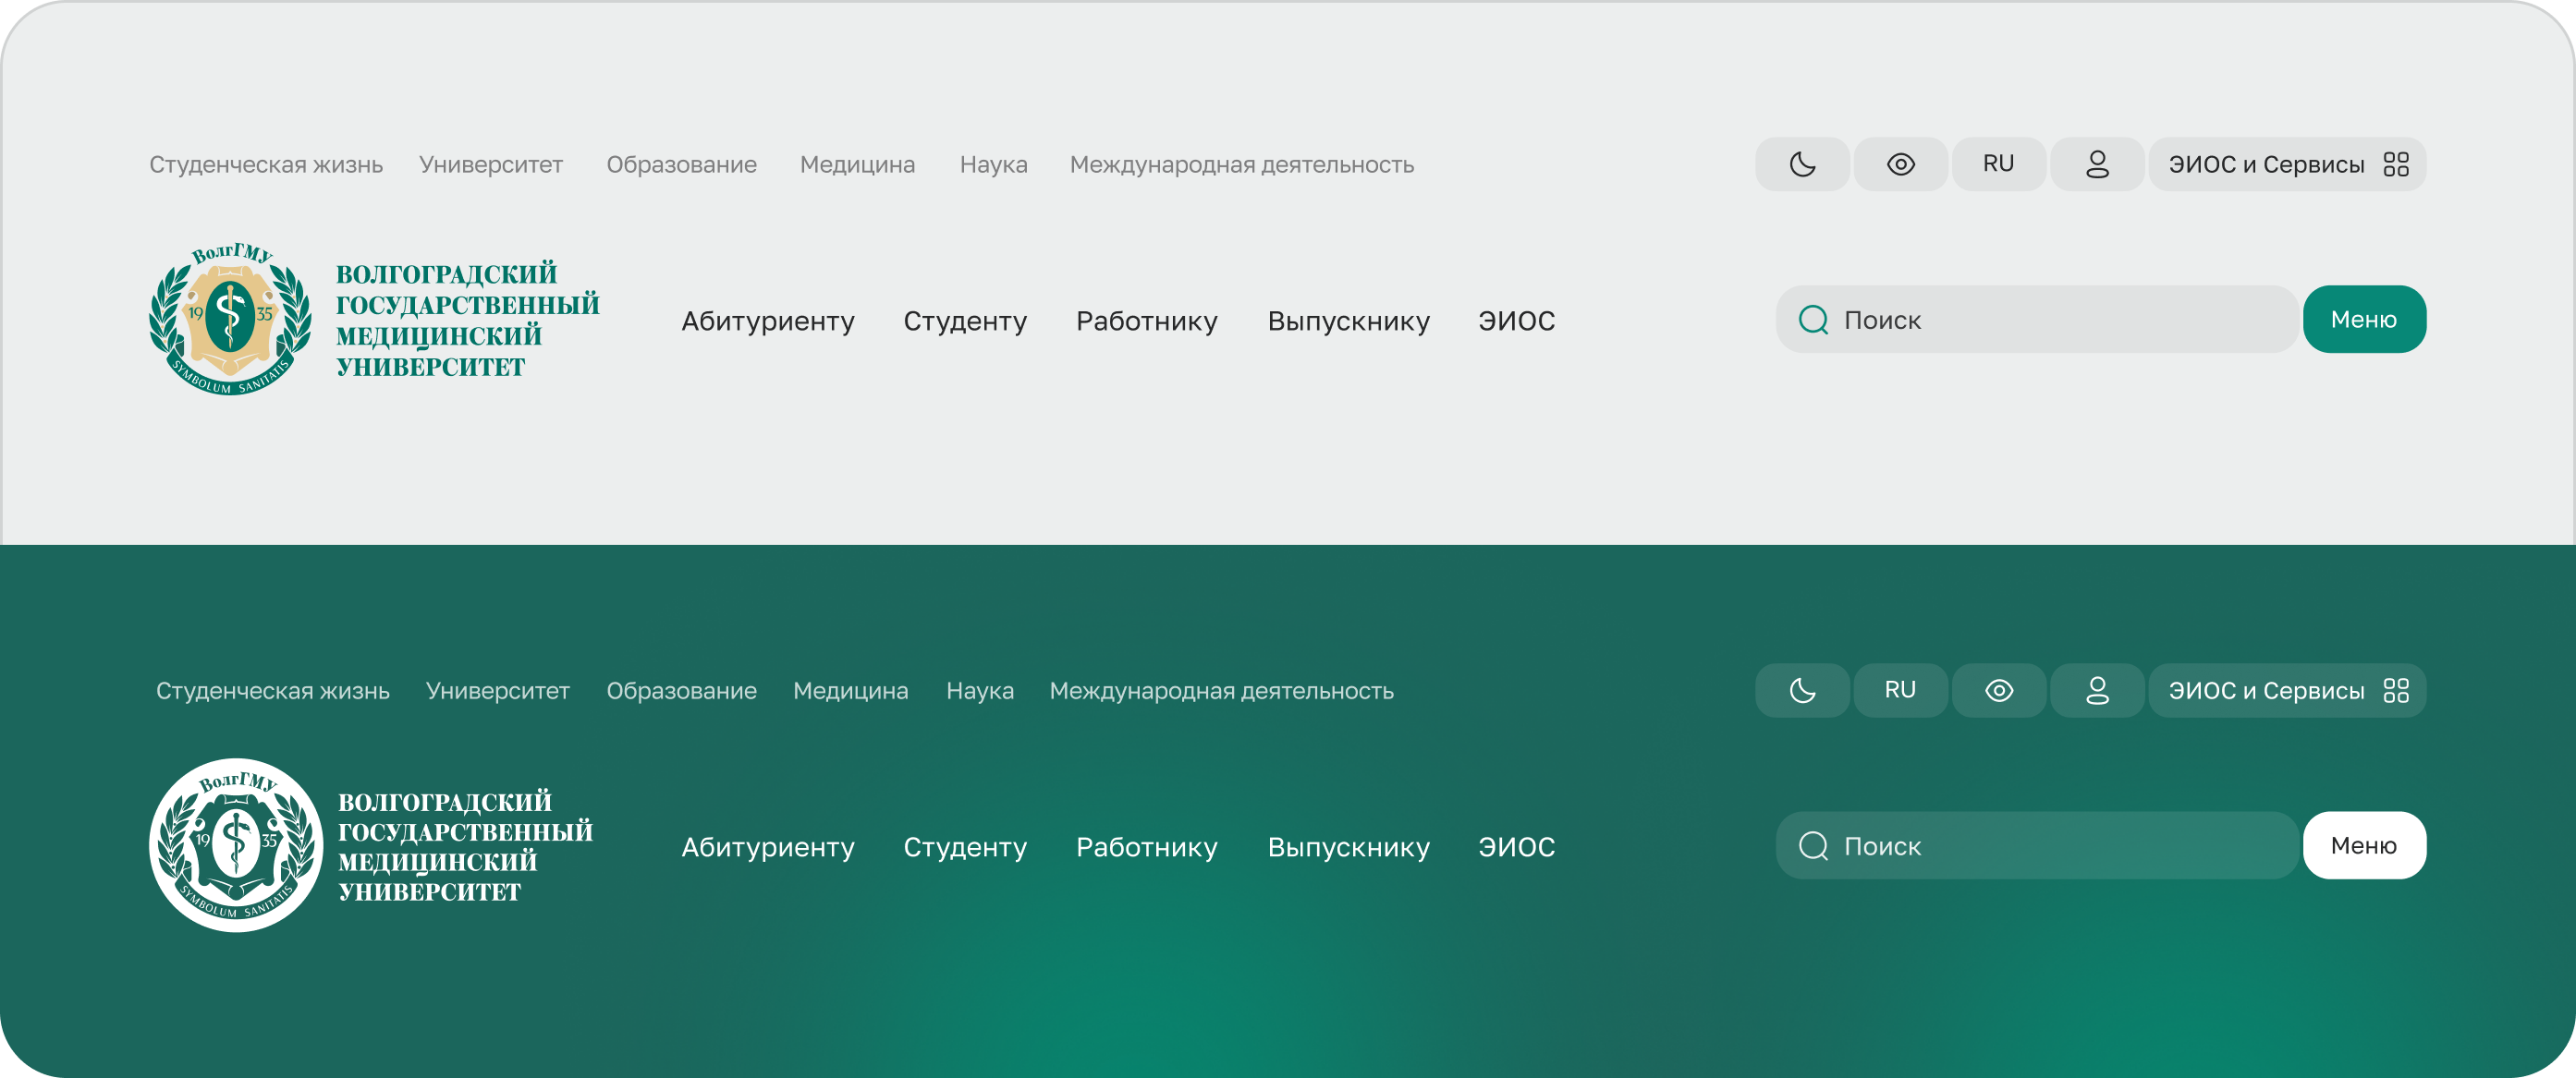Click Международная деятельность link in light header
The image size is (2576, 1078).
(1241, 164)
